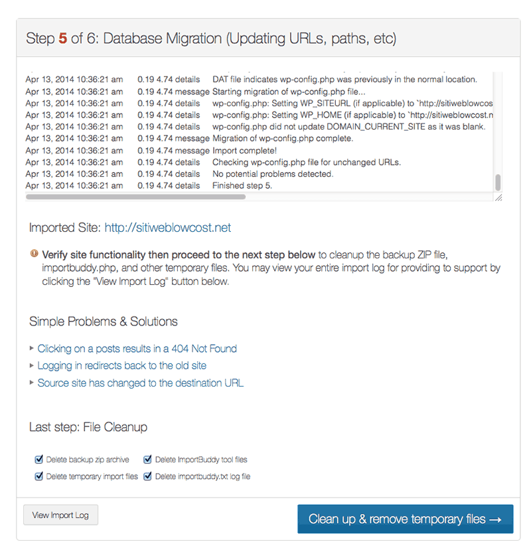Uncheck Delete ImportBuddy tool files
This screenshot has height=542, width=531.
[x=147, y=460]
